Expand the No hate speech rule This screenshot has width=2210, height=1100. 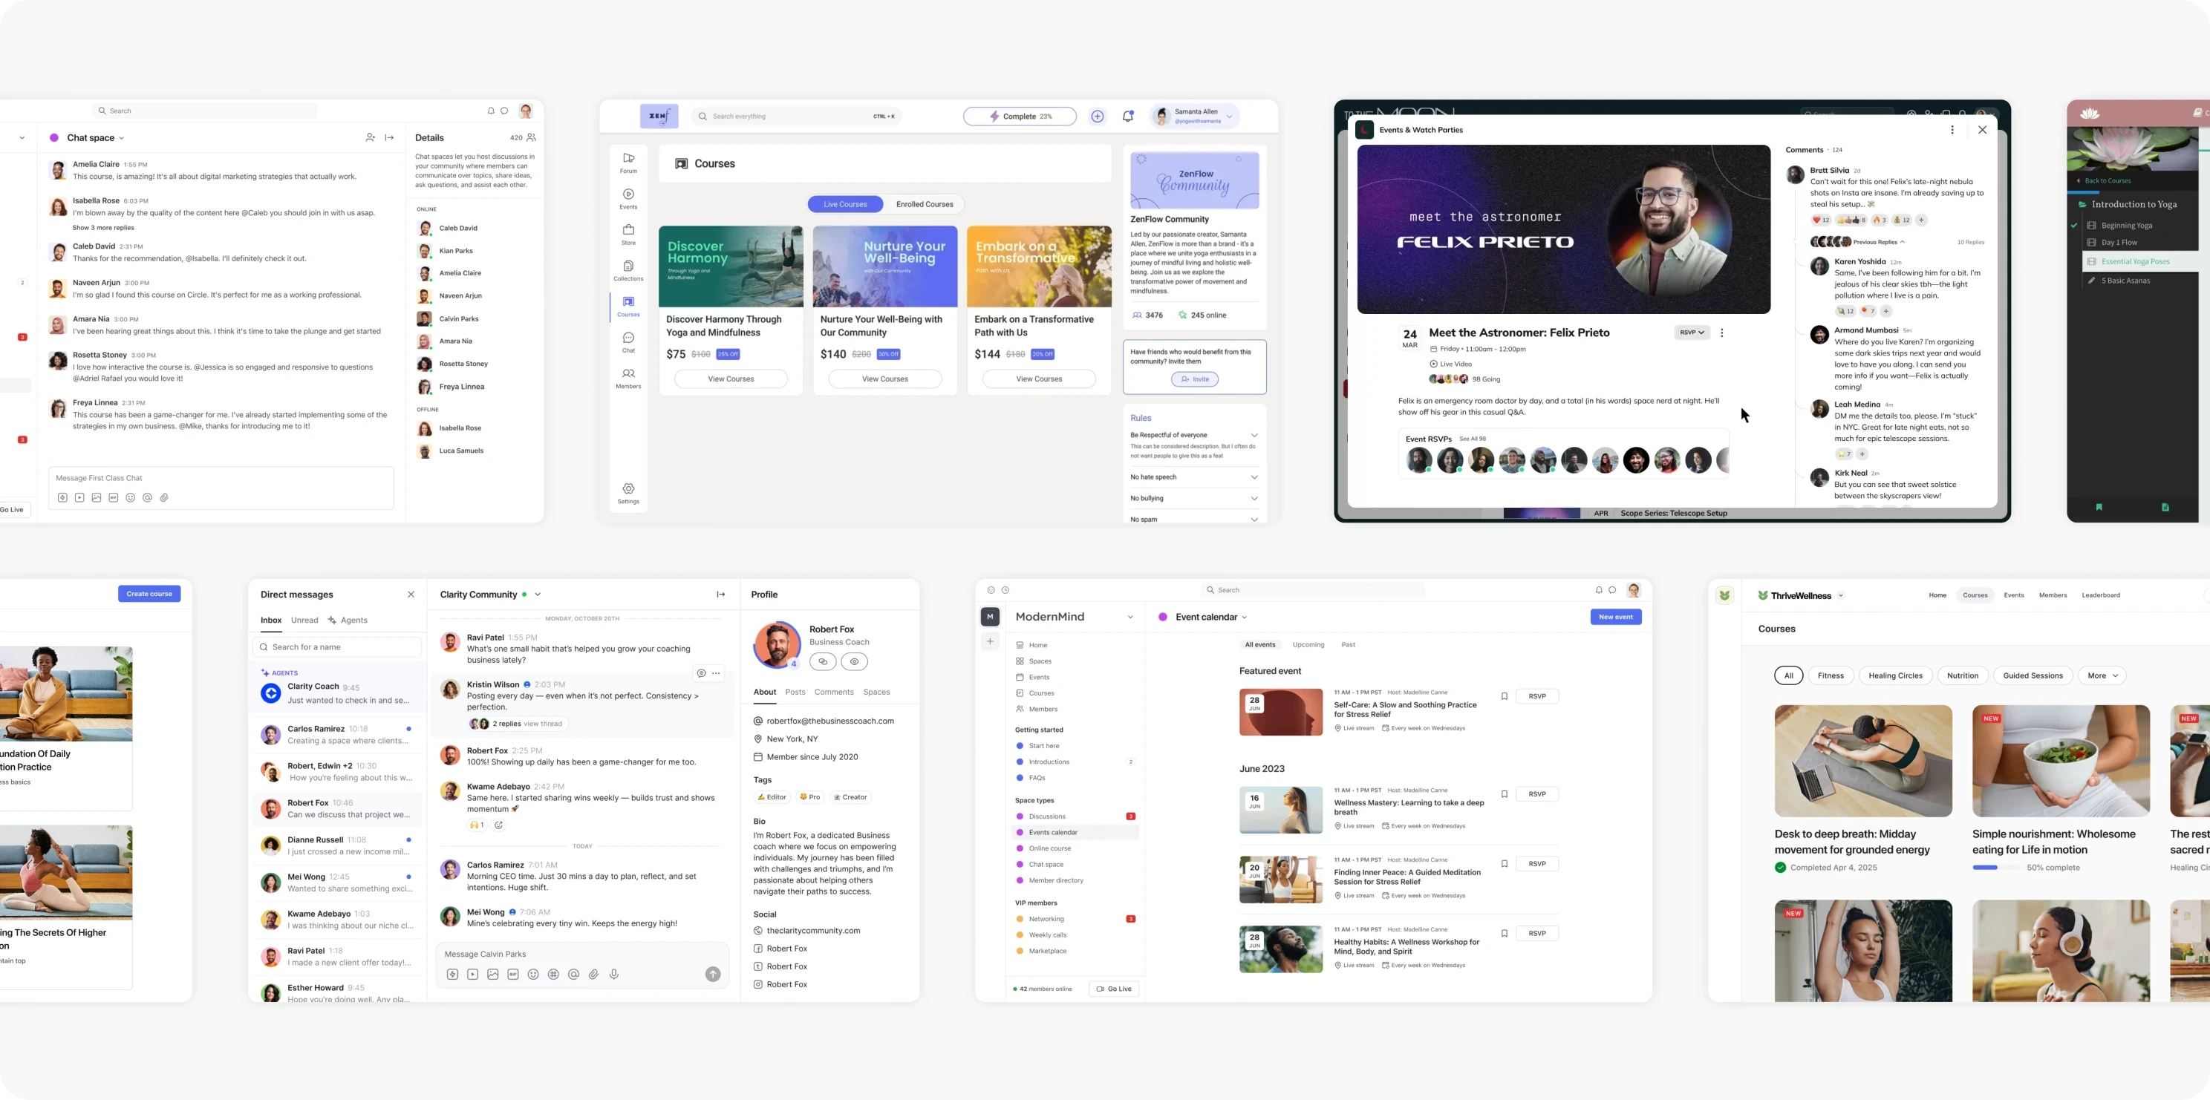(1254, 477)
